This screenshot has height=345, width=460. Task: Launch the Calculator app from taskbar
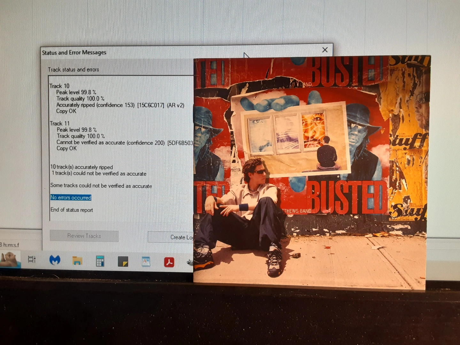point(100,261)
